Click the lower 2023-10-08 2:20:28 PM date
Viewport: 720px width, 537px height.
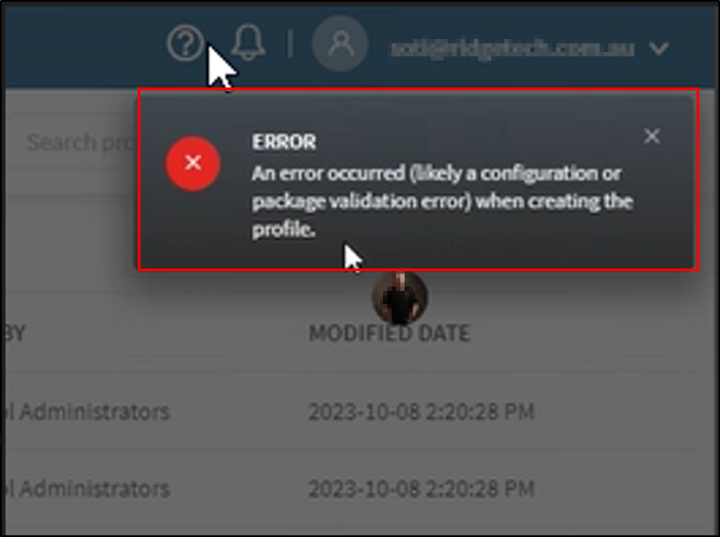pyautogui.click(x=422, y=488)
